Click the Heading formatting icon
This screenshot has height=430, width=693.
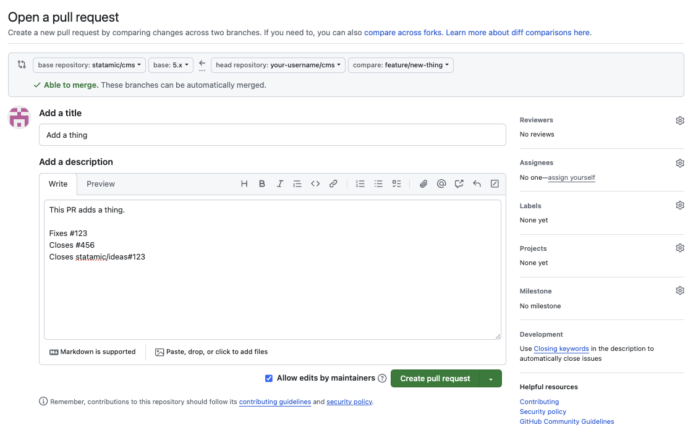(244, 183)
